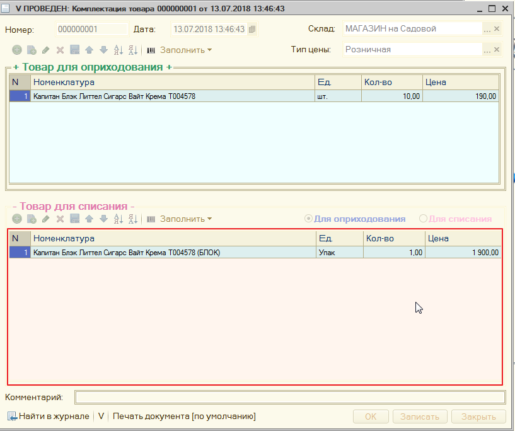Click copy row icon in upper toolbar

click(32, 50)
